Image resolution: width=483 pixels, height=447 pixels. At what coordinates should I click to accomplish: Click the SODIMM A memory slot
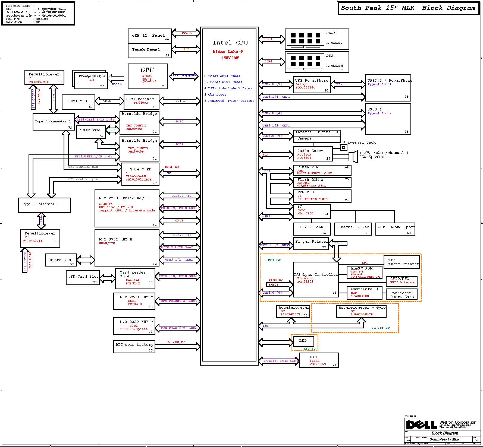[x=317, y=39]
